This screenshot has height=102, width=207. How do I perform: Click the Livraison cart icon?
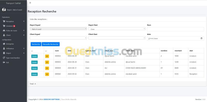[4, 26]
